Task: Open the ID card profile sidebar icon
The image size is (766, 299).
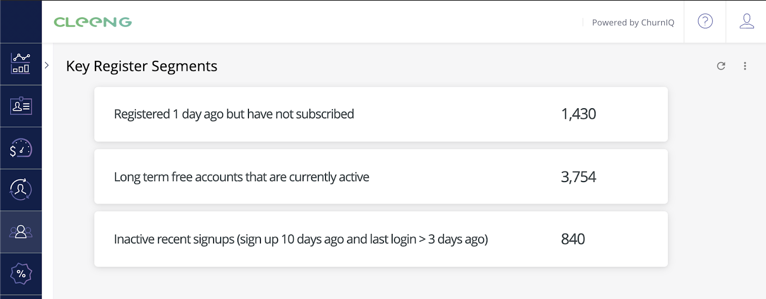Action: 21,106
